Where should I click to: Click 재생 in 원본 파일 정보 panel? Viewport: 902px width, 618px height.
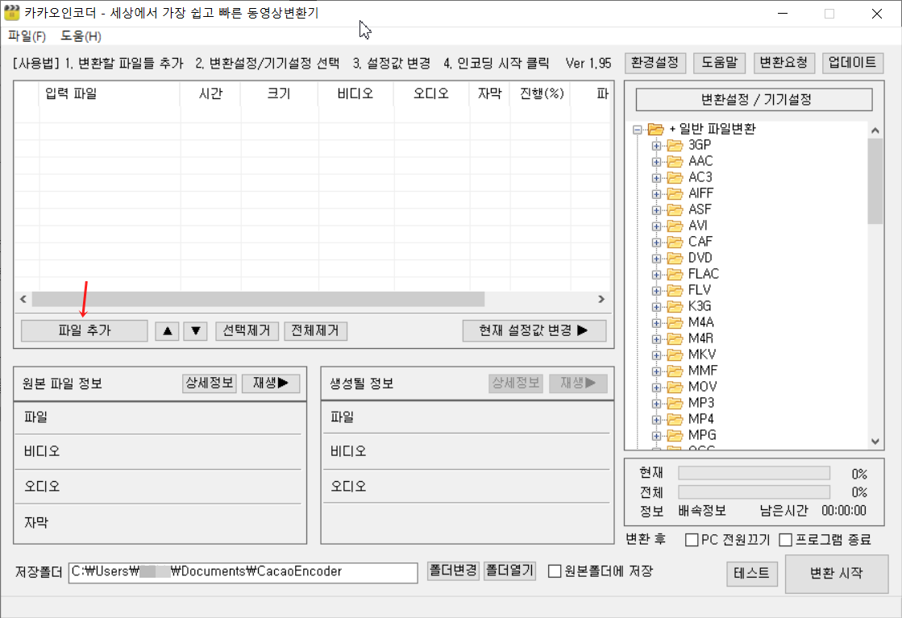[271, 383]
